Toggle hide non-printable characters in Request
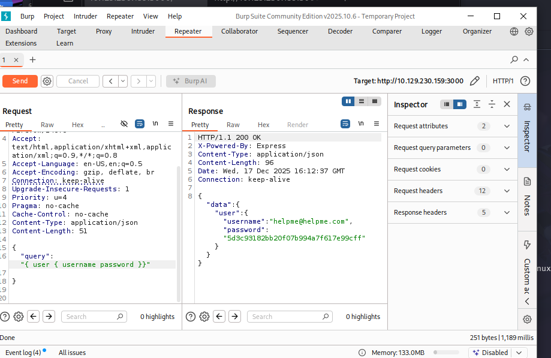Viewport: 551px width, 358px height. click(124, 124)
